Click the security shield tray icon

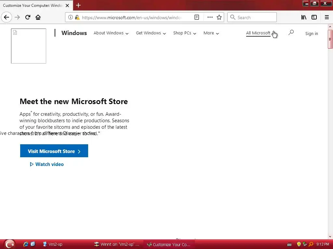[299, 244]
